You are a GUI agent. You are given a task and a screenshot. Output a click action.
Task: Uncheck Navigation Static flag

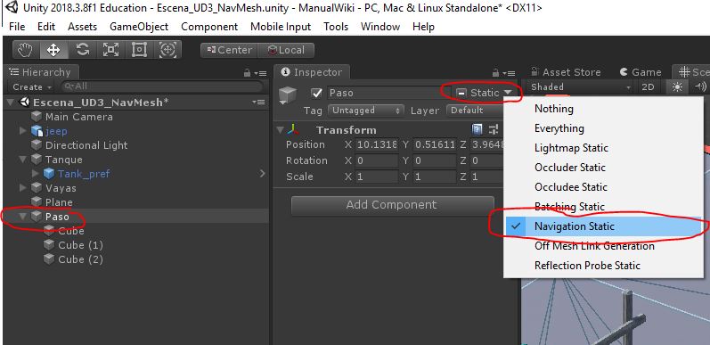click(603, 226)
